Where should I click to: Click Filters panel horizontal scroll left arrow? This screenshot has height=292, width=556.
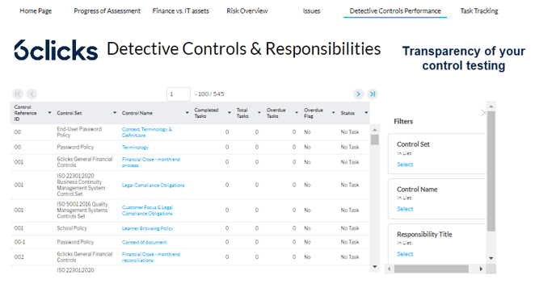[x=389, y=269]
